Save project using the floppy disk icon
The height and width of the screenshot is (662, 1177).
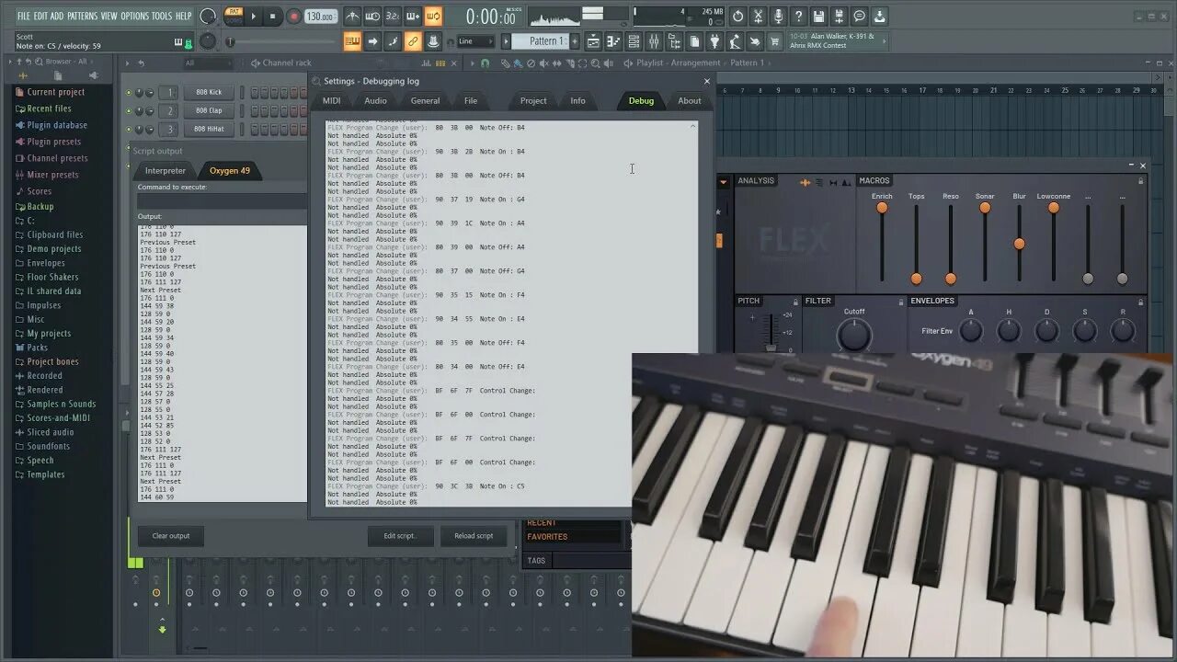click(818, 16)
